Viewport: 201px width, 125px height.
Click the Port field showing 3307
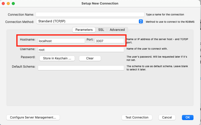(109, 41)
